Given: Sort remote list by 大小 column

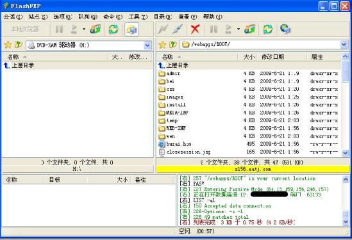Looking at the screenshot, I should (x=248, y=57).
